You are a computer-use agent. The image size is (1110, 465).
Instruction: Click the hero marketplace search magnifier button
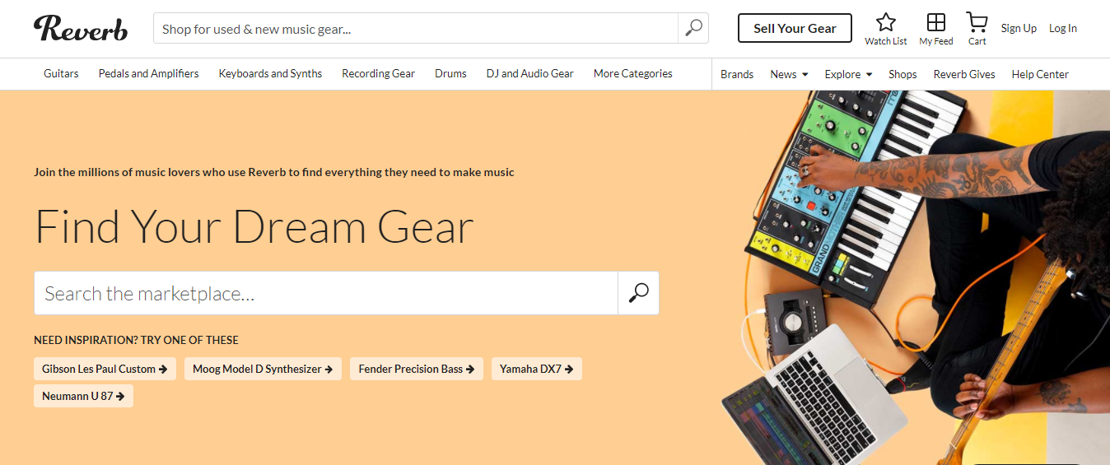coord(638,293)
